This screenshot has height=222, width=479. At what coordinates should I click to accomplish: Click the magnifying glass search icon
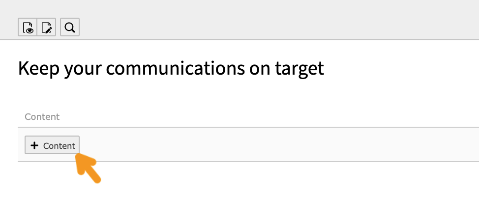(70, 28)
